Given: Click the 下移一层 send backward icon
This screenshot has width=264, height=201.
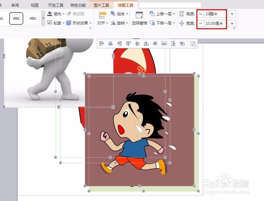Looking at the screenshot, I should click(152, 23).
